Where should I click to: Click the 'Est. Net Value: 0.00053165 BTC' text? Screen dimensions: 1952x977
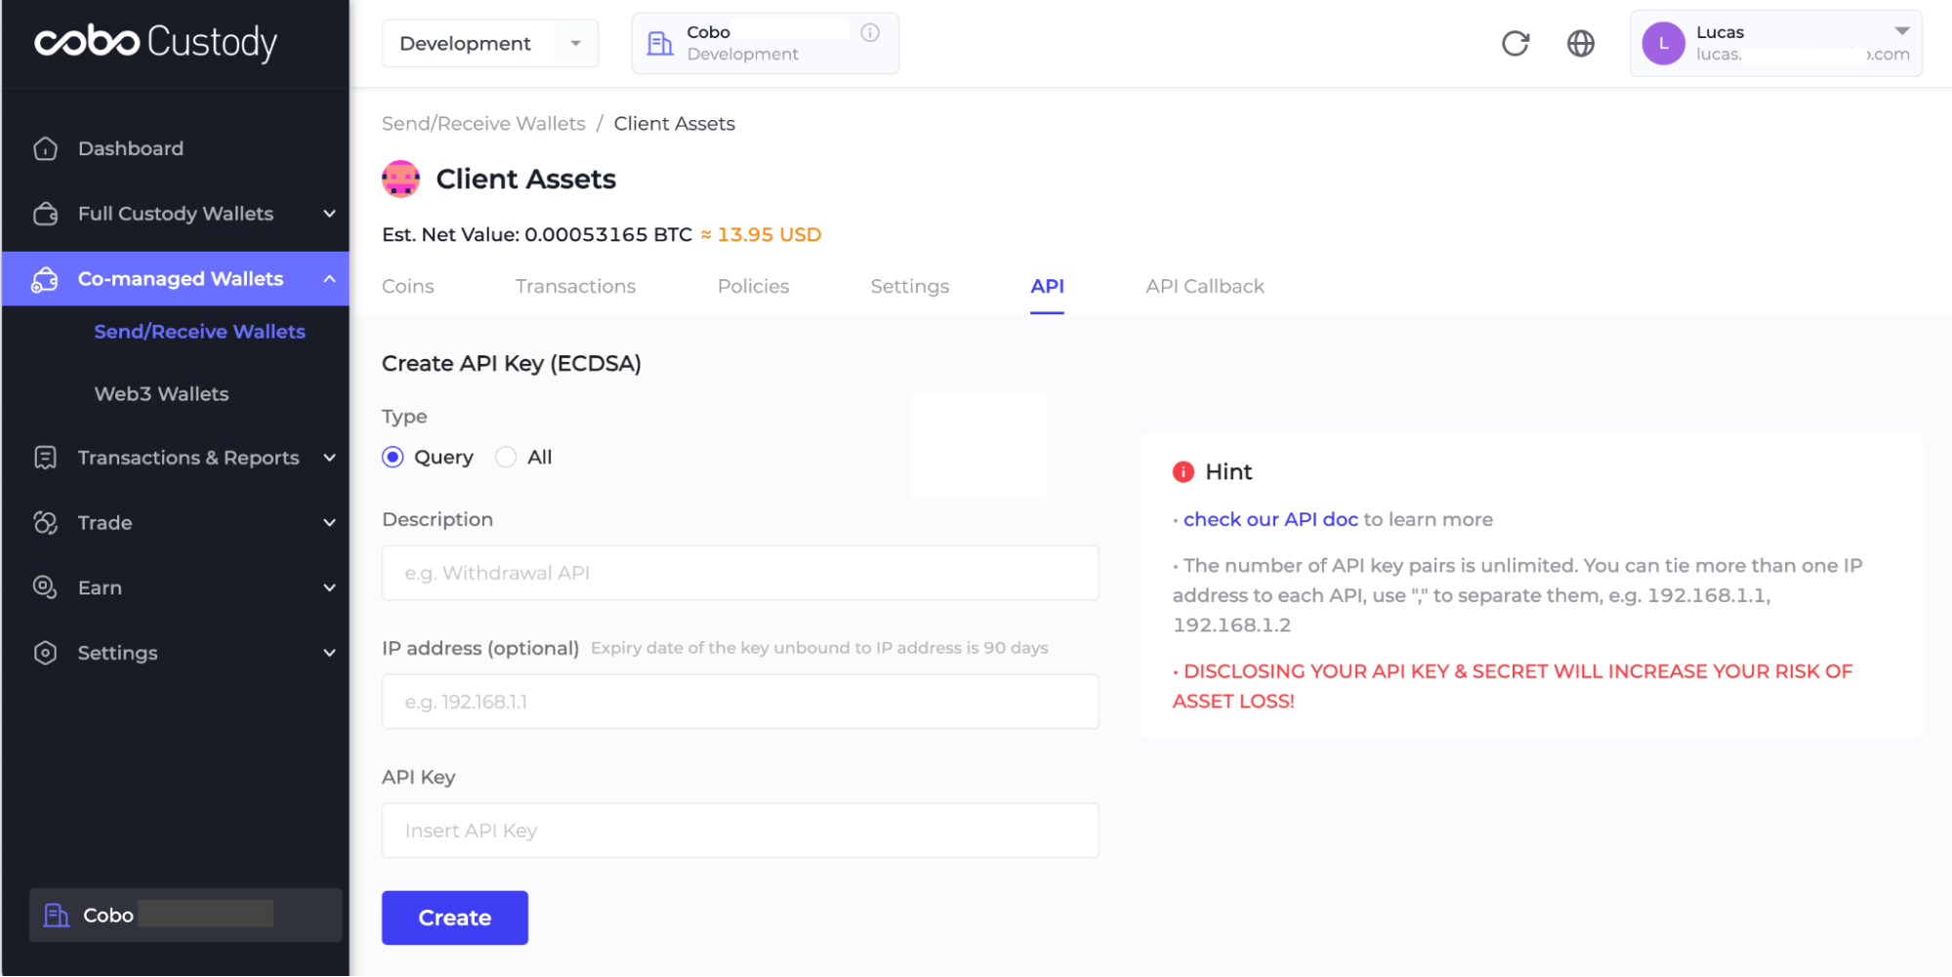(x=537, y=234)
